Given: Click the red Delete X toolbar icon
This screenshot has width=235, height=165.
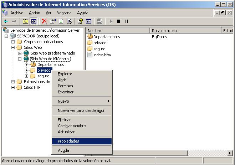Looking at the screenshot, I should pos(44,21).
